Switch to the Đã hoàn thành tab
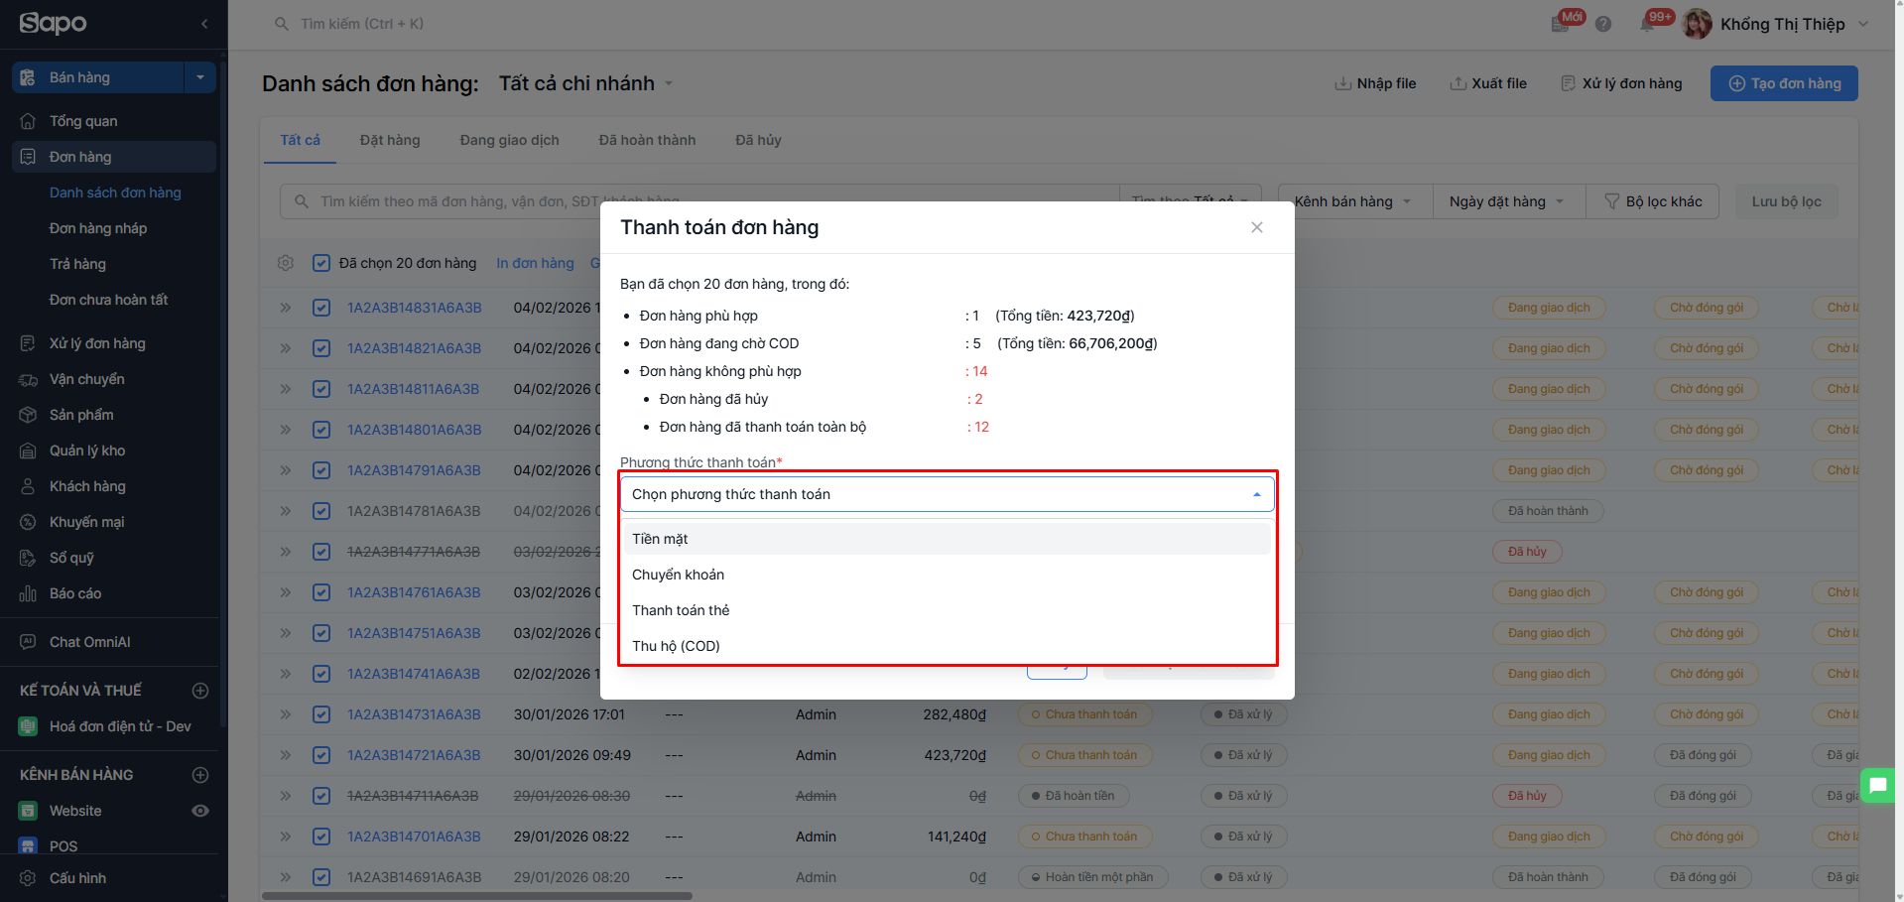 point(647,140)
